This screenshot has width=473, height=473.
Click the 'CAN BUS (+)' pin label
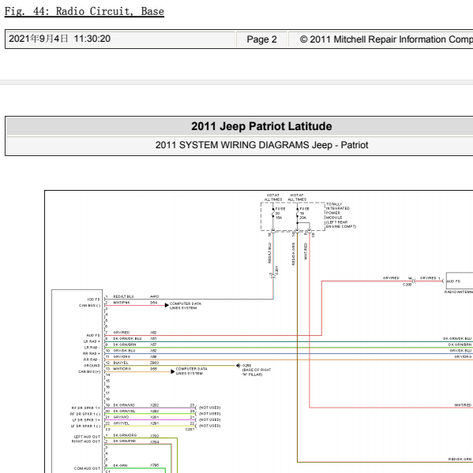click(89, 371)
